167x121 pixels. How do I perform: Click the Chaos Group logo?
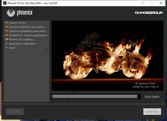(x=147, y=13)
